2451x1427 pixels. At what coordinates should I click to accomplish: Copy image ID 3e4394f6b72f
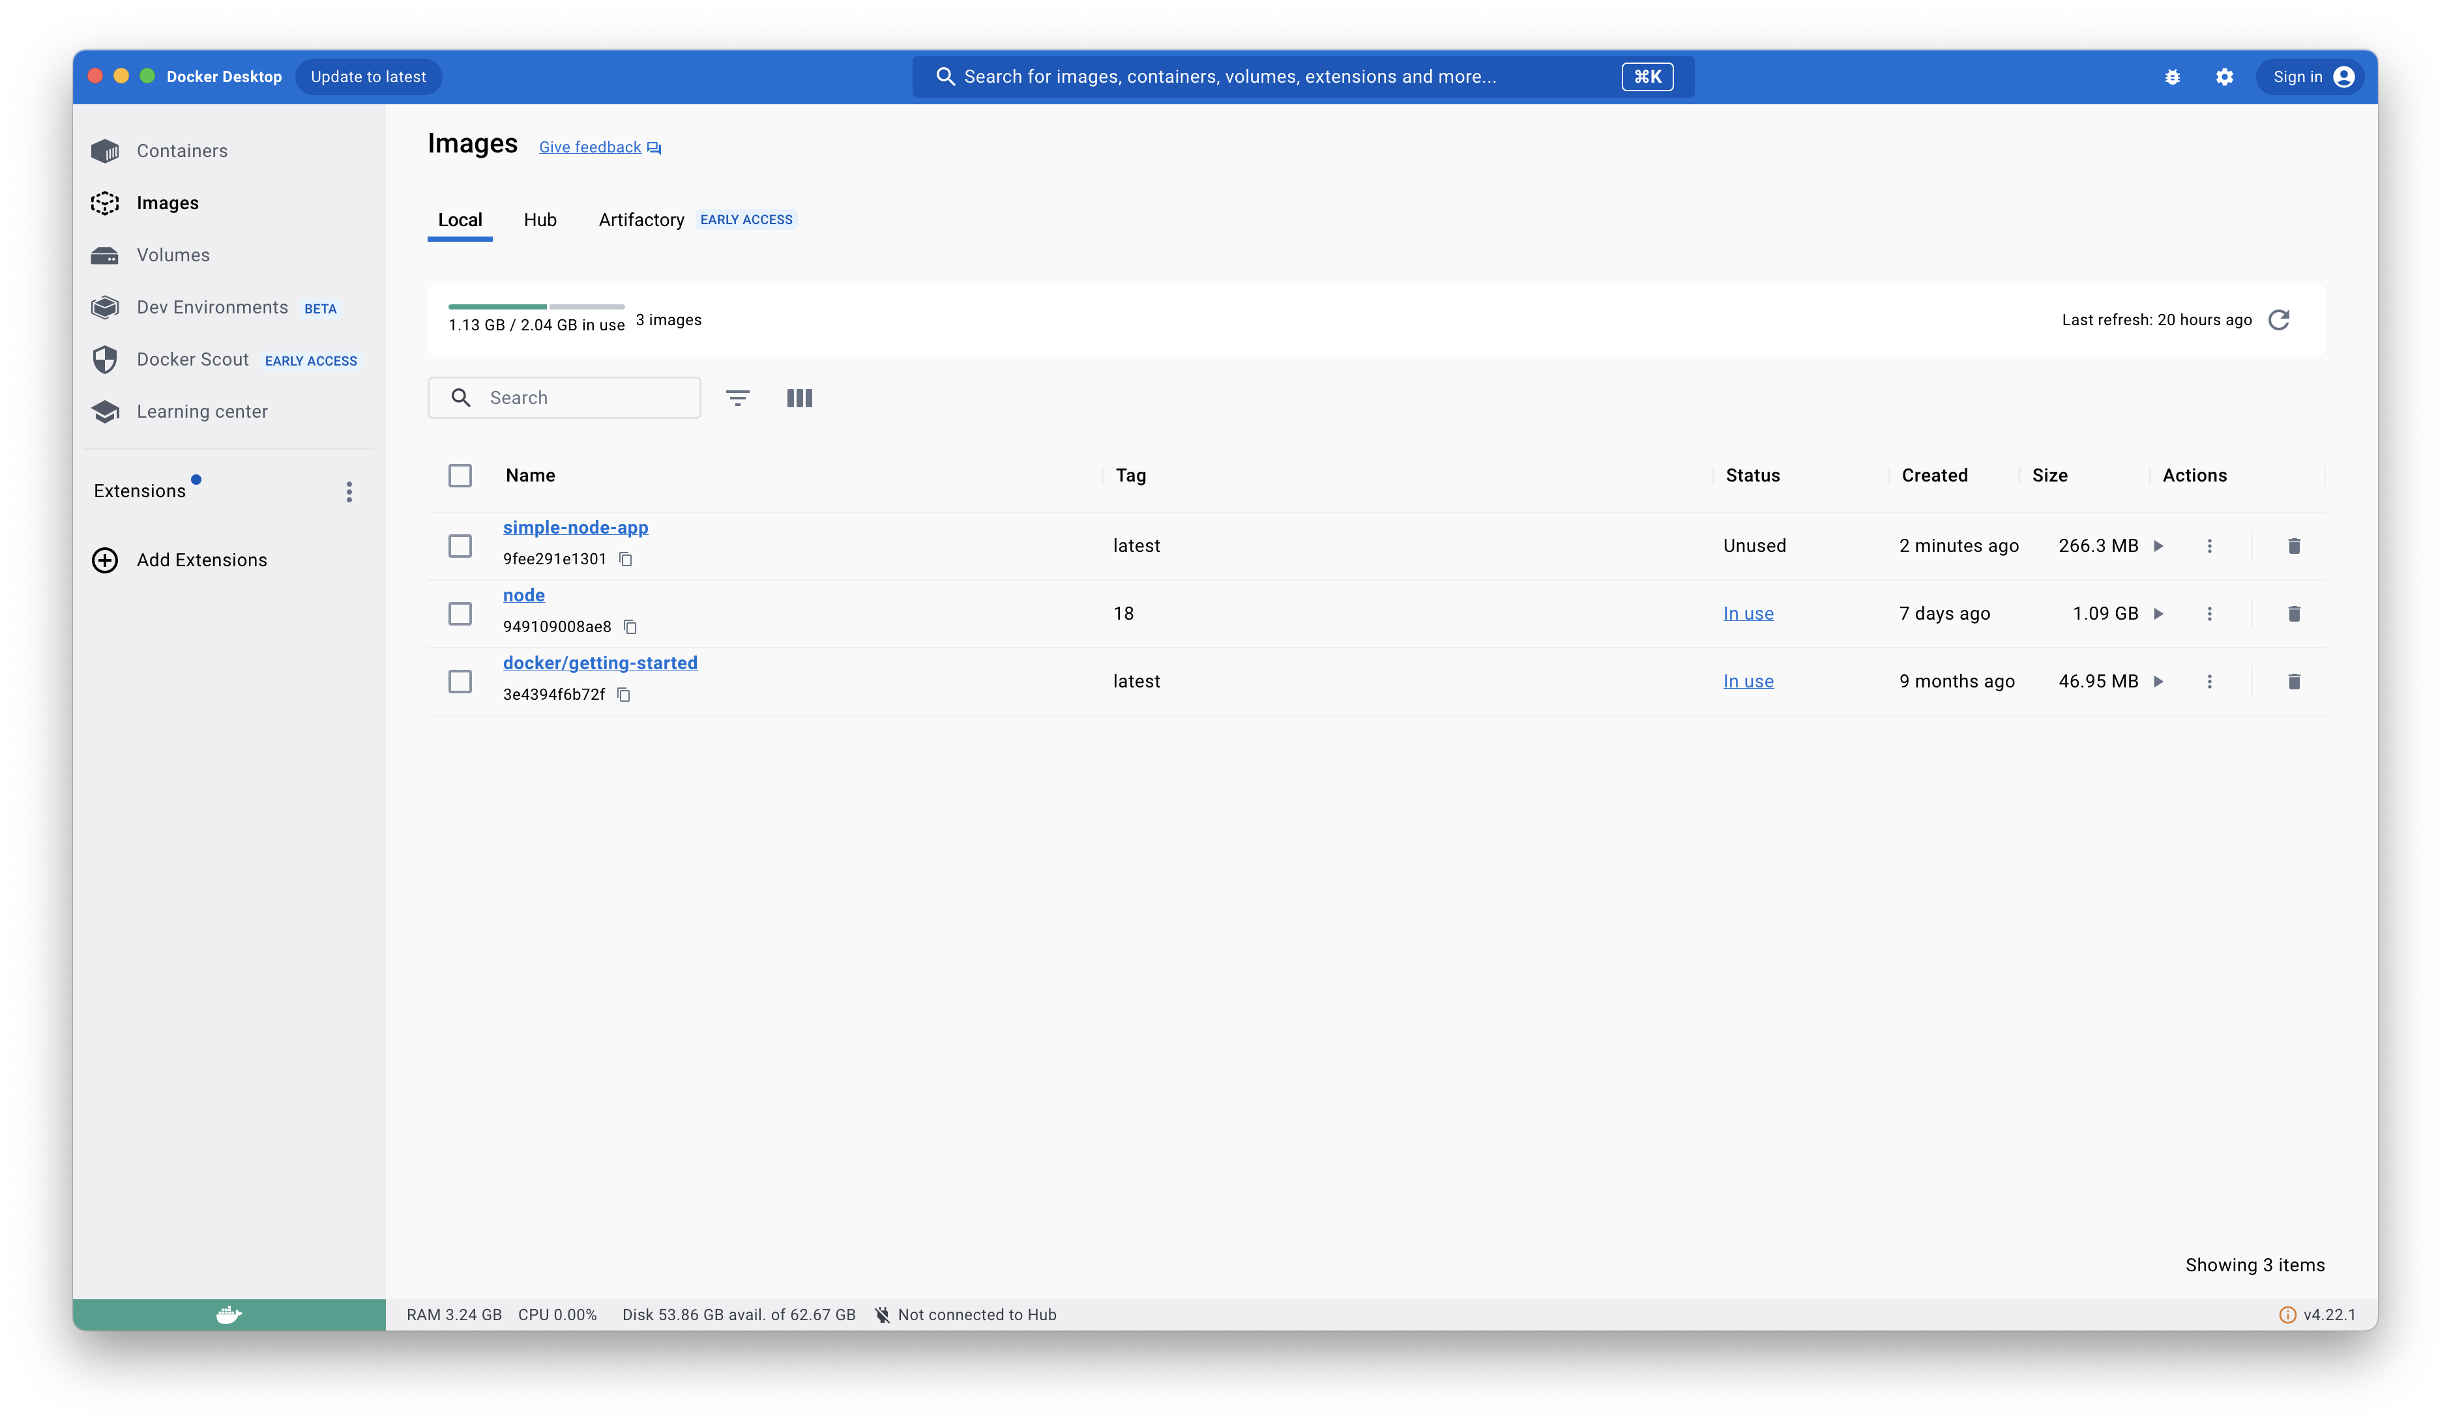[623, 695]
